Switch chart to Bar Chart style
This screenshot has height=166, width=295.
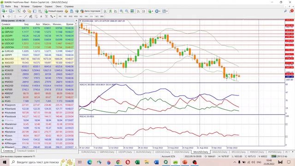(105, 11)
